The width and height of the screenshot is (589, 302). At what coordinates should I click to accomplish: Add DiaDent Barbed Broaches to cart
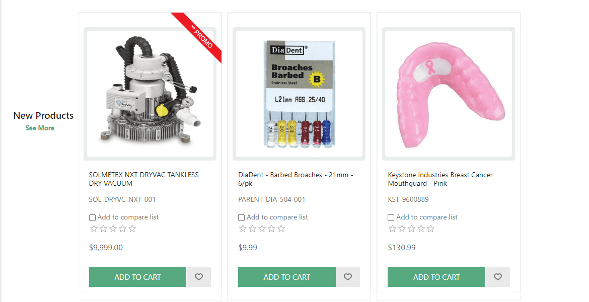coord(286,277)
